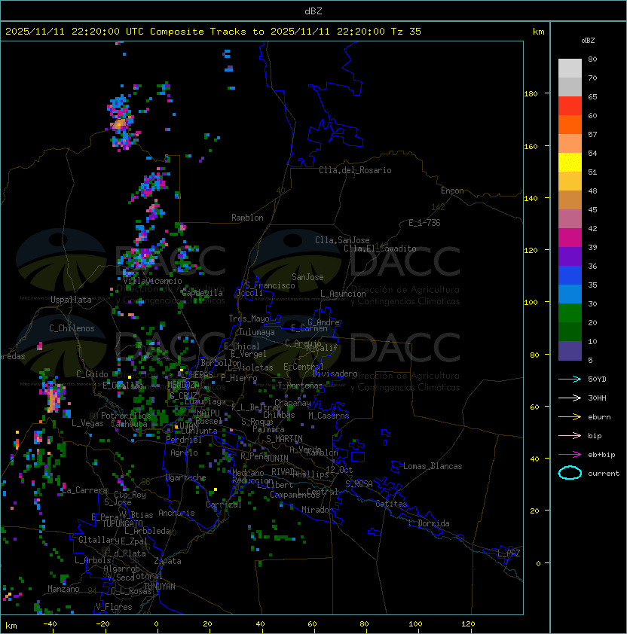Click the 'TUNUYAN' map label
Viewport: 627px width, 634px height.
[160, 587]
